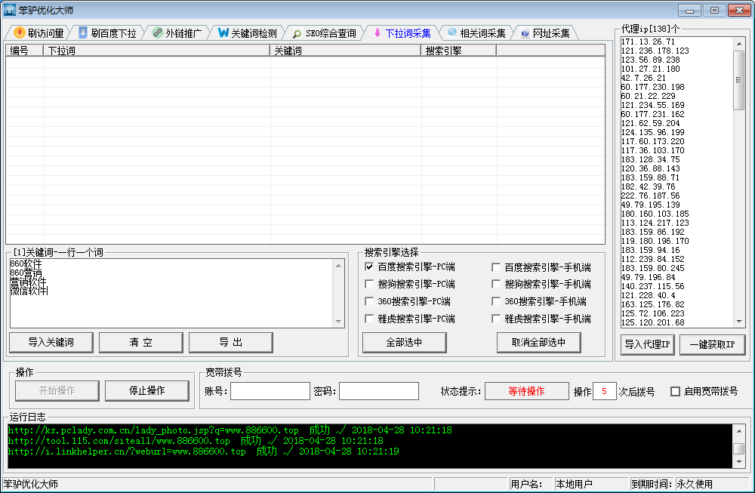Click keyword box scroll-down arrow
Viewport: 755px width, 493px height.
point(338,321)
